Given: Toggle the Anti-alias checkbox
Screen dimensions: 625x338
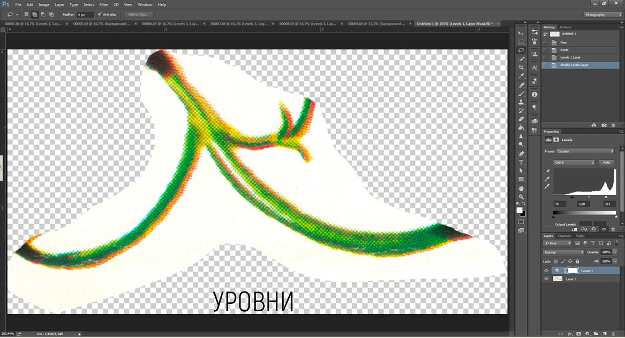Looking at the screenshot, I should [x=100, y=14].
